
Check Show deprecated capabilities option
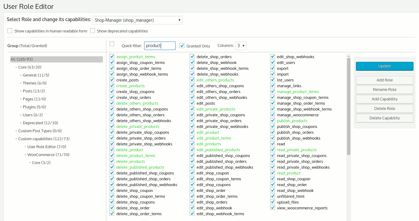(x=92, y=31)
